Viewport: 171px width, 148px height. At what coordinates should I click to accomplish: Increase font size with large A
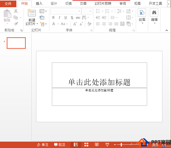(75, 24)
